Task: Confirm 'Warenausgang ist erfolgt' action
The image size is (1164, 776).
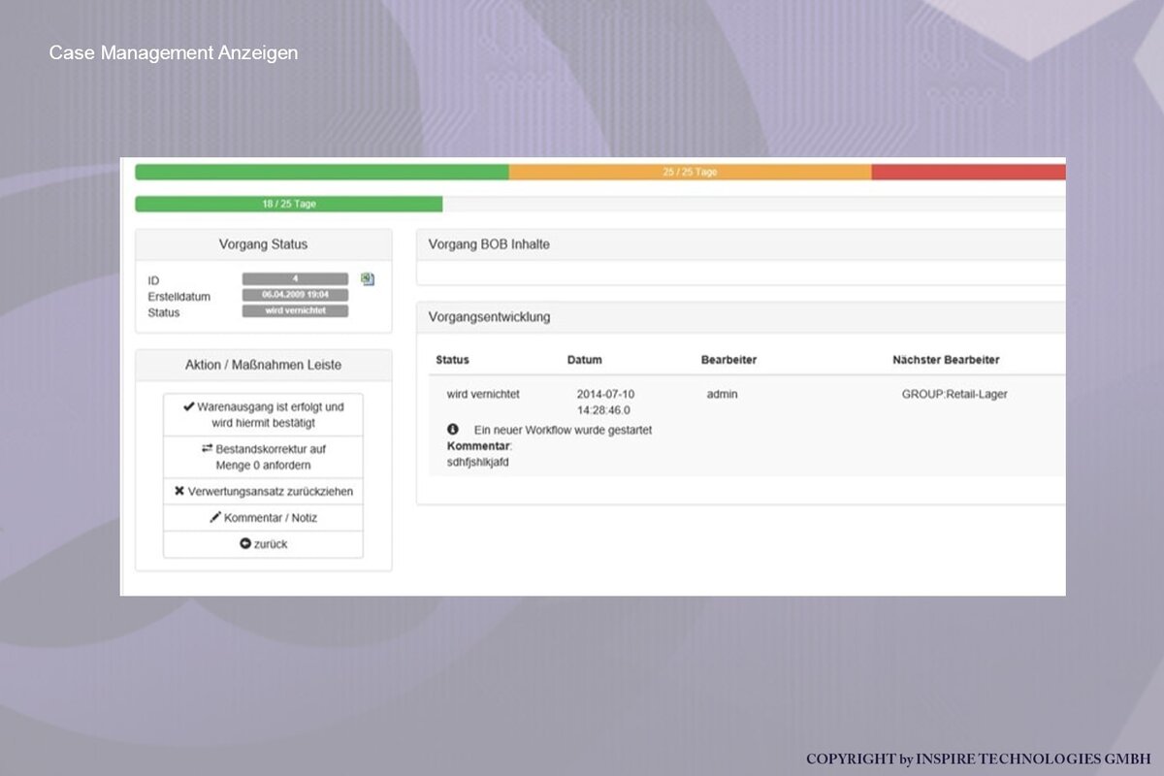Action: [x=263, y=415]
